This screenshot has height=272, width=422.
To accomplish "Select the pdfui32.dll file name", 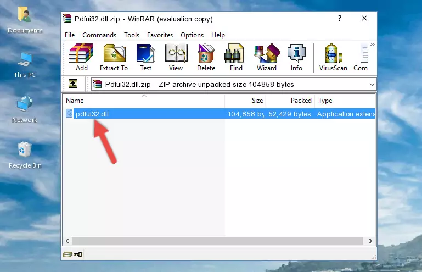I will coord(92,114).
